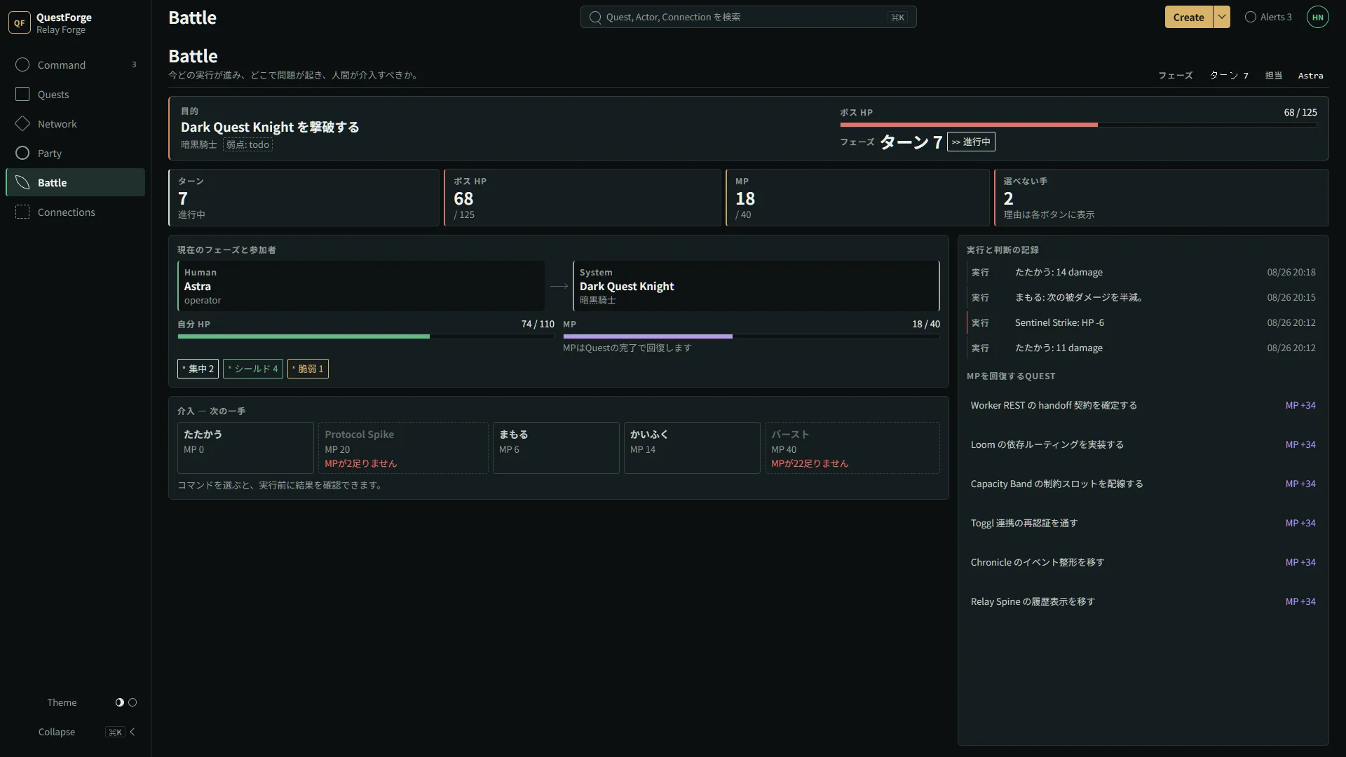Open the Create dropdown arrow
Image resolution: width=1346 pixels, height=757 pixels.
point(1222,17)
